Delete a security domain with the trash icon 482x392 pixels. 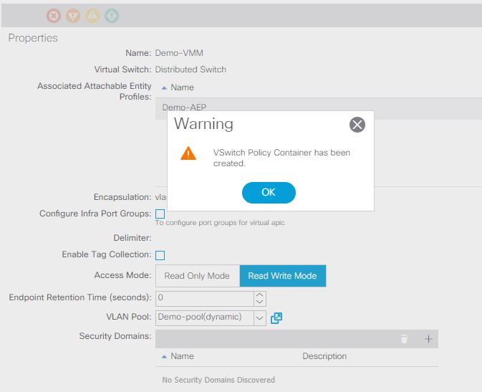pyautogui.click(x=404, y=339)
